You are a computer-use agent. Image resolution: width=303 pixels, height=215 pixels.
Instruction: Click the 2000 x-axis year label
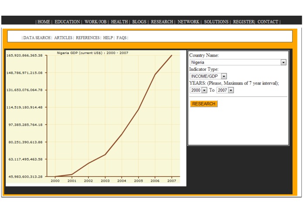tap(55, 181)
